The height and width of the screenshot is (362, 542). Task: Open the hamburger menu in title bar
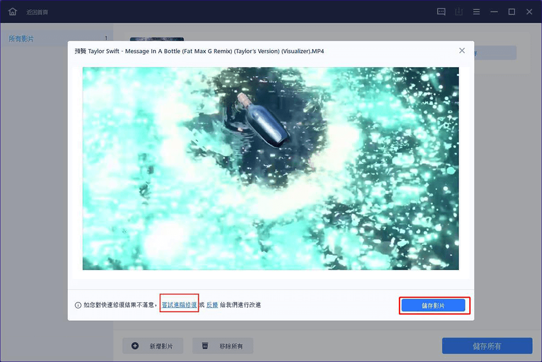[476, 12]
